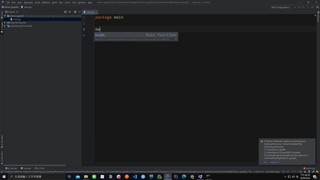Open Microsoft Edge in taskbar
The height and width of the screenshot is (180, 320).
click(x=184, y=176)
